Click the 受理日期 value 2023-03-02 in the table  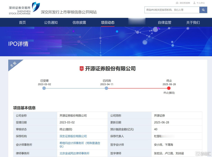pos(67,122)
